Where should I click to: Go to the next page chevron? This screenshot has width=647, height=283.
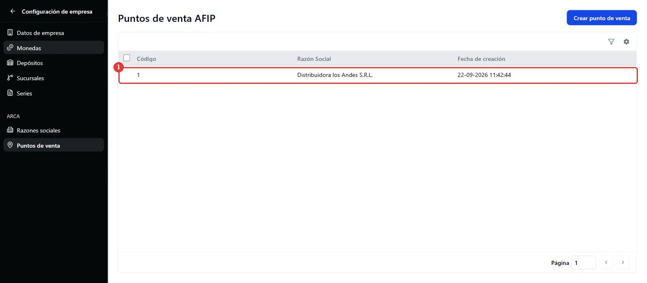(623, 262)
